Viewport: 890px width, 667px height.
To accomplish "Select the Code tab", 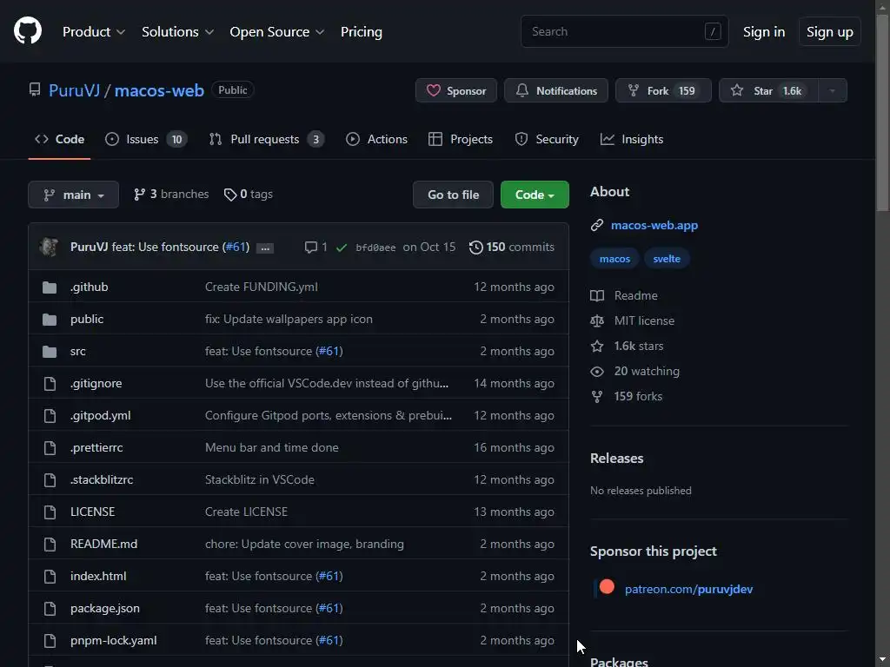I will coord(60,139).
